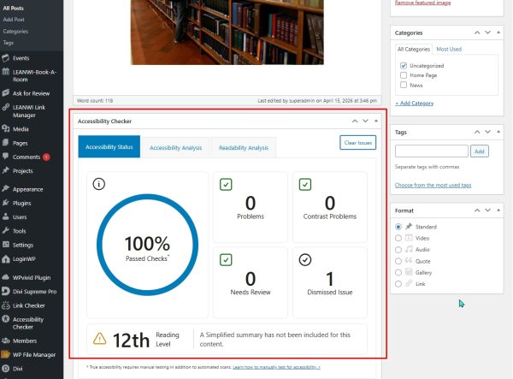513x379 pixels.
Task: Open LEANWI-Book-A-Room calendar icon
Action: click(6, 72)
